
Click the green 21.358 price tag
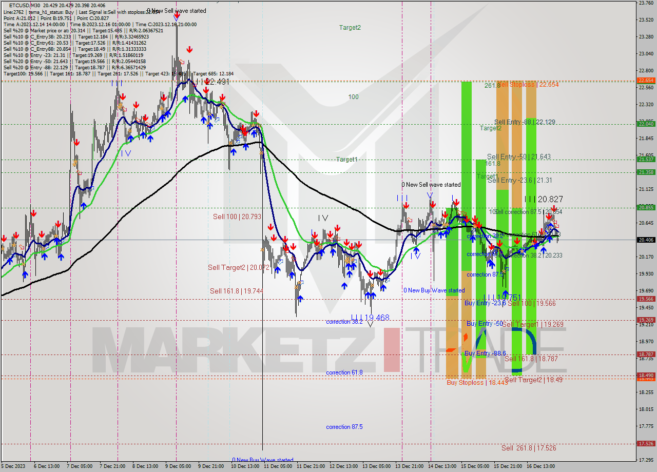tap(646, 172)
